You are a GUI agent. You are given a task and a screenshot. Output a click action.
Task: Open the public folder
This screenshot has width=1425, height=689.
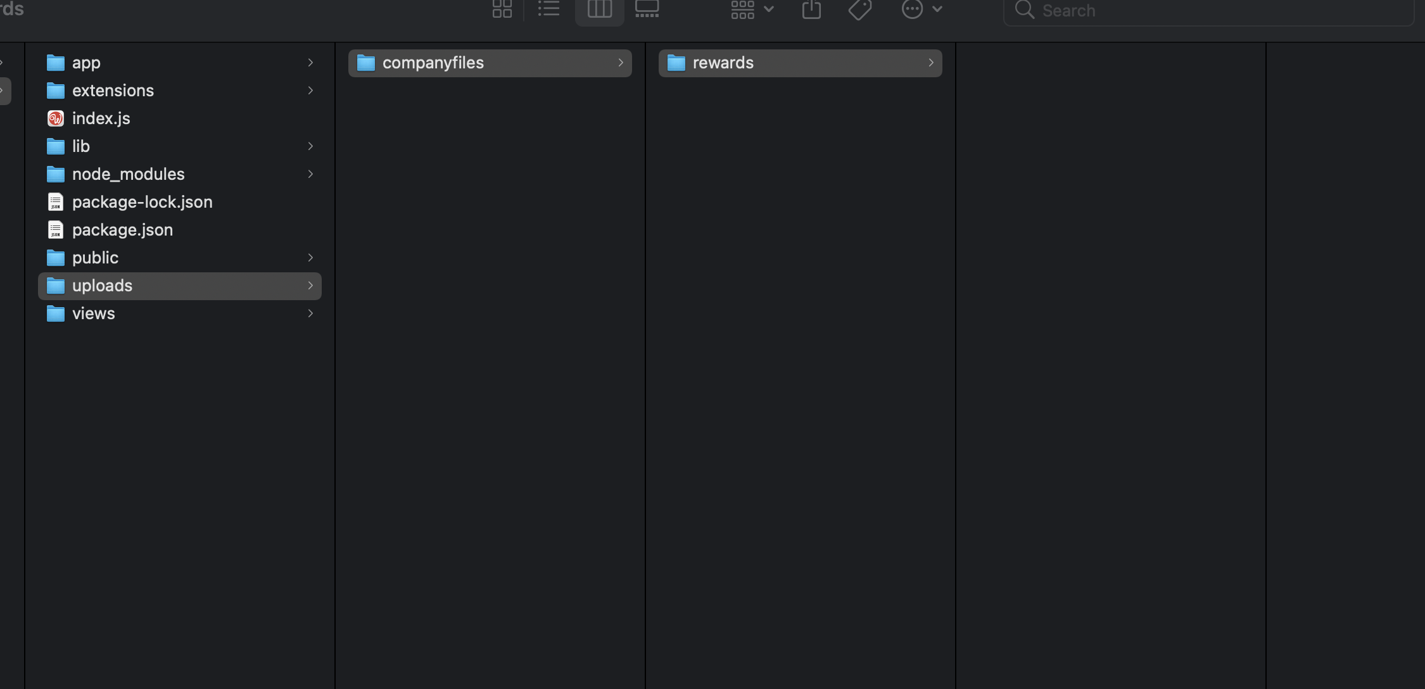pyautogui.click(x=95, y=258)
